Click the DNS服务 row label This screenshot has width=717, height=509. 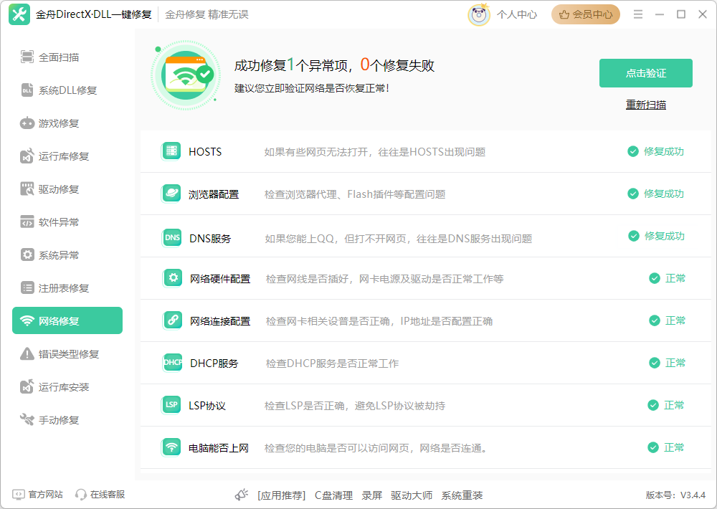[x=210, y=239]
